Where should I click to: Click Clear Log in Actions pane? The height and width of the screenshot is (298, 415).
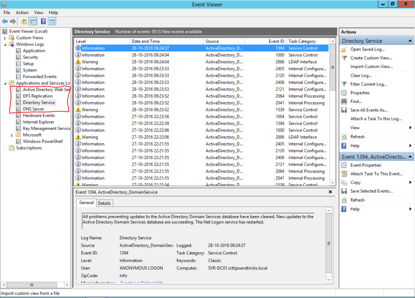click(x=361, y=75)
